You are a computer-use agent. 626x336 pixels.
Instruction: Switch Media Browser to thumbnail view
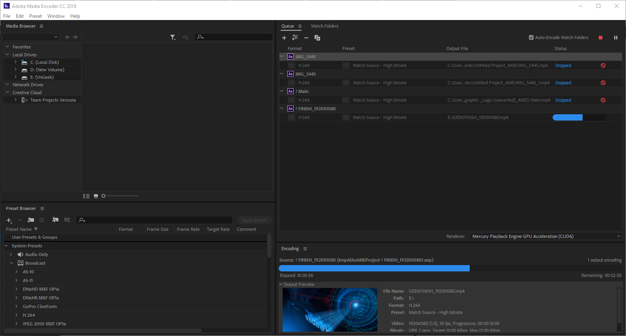point(96,196)
